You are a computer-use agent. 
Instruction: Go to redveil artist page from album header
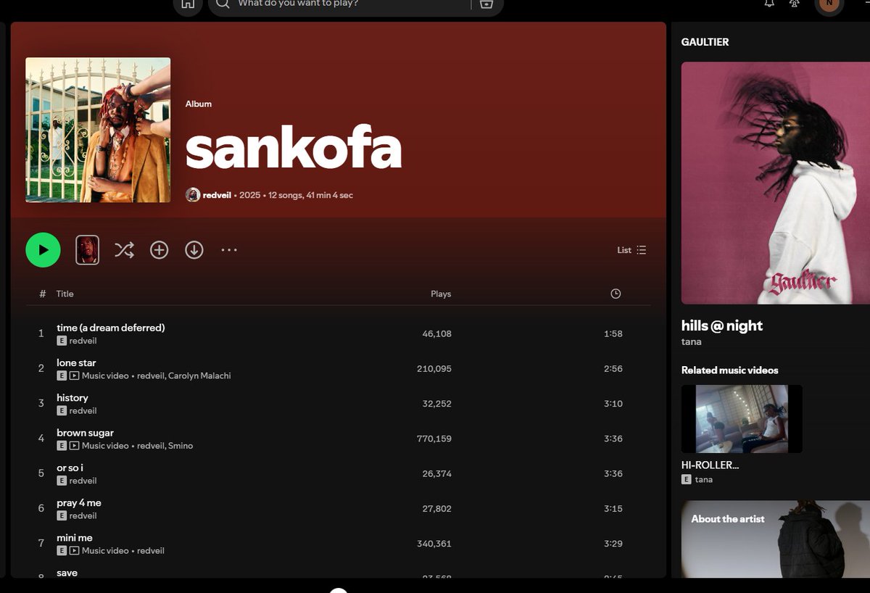217,195
